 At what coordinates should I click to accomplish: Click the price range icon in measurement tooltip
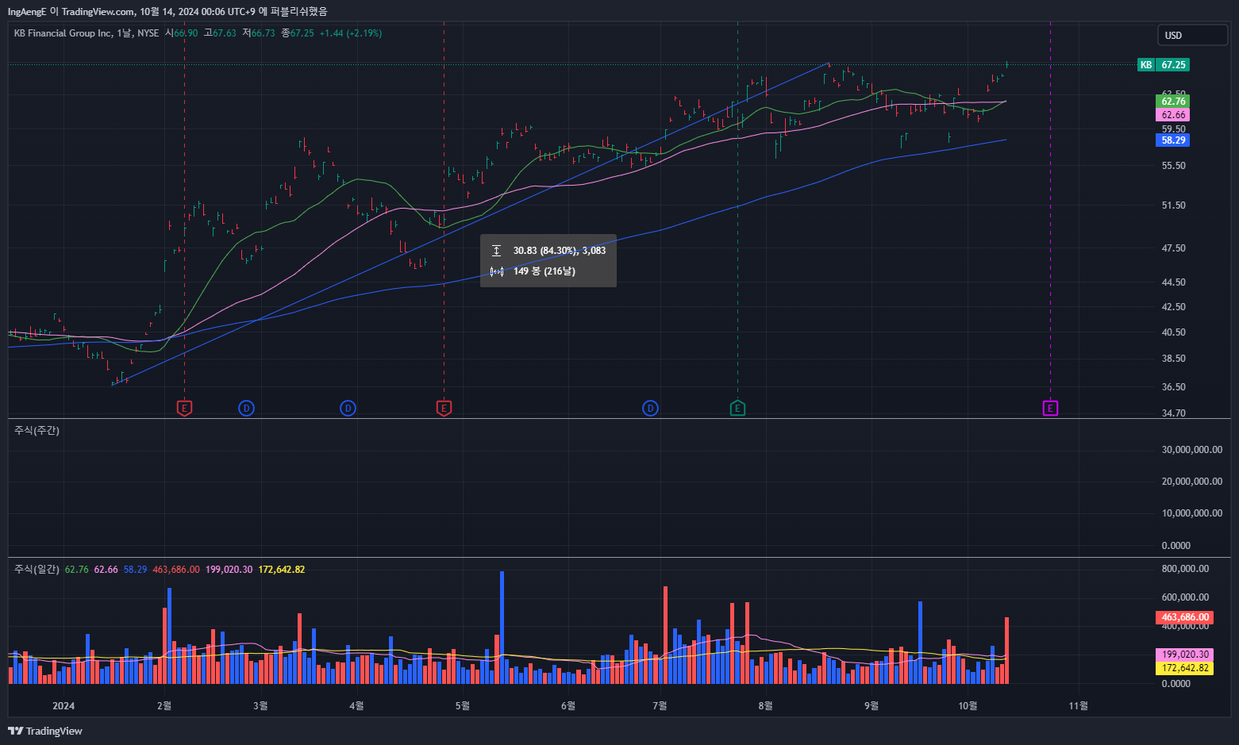[496, 251]
